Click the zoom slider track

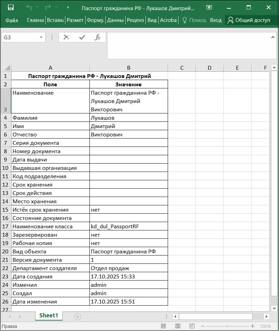point(227,326)
